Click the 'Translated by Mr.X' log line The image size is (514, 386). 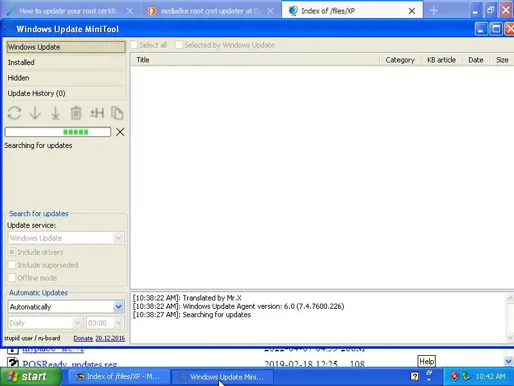coord(187,298)
